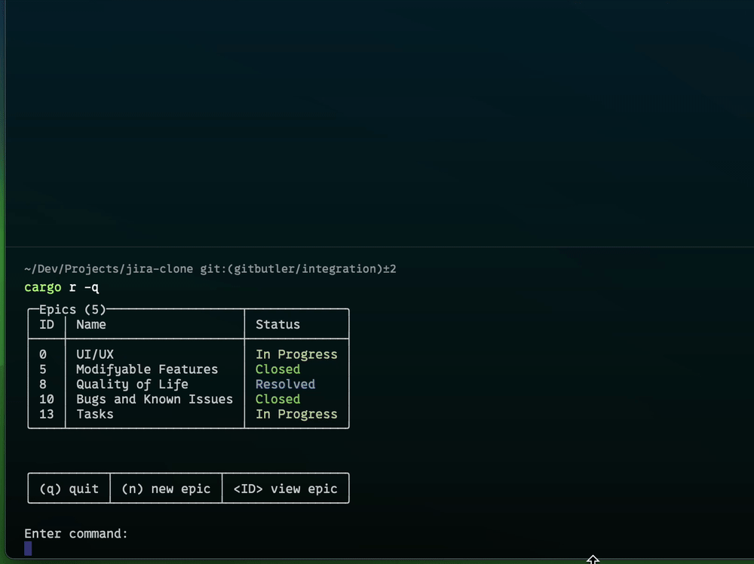
Task: Select the Modifyable Features epic name
Action: pos(147,369)
